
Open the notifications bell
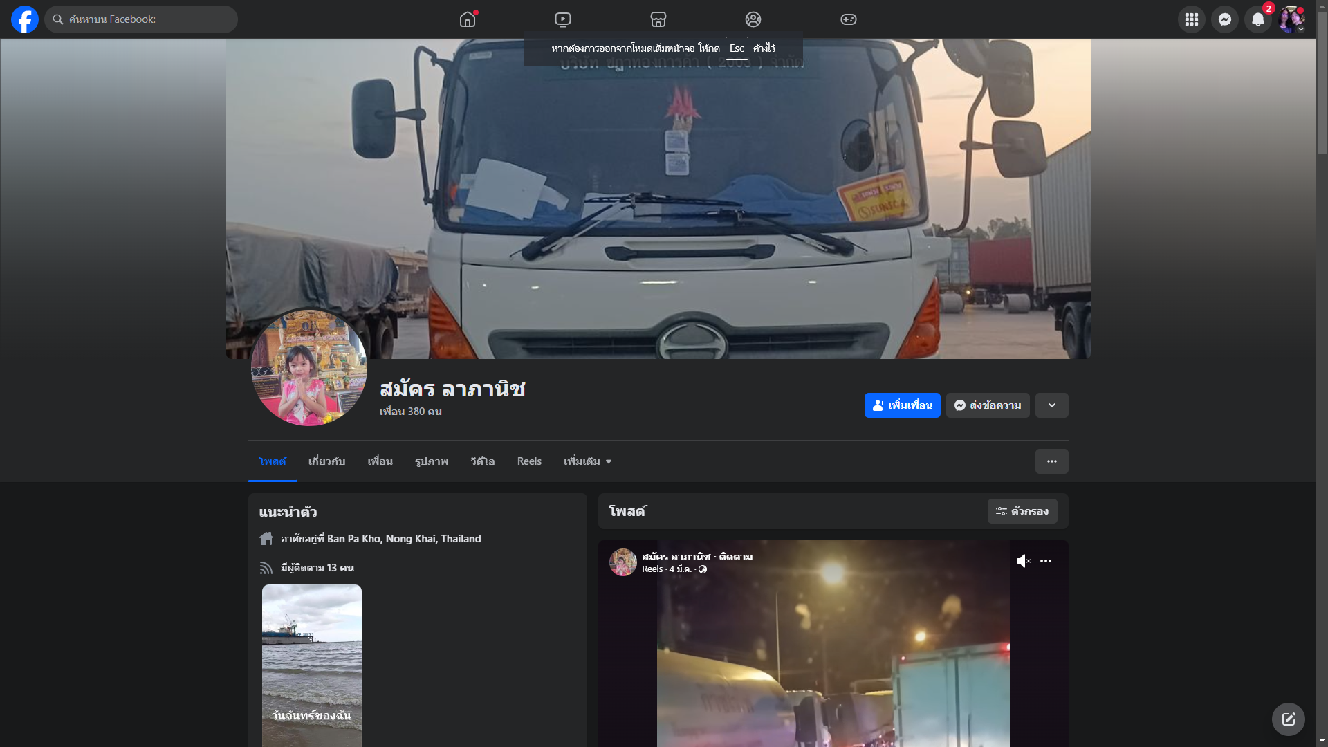[x=1257, y=19]
